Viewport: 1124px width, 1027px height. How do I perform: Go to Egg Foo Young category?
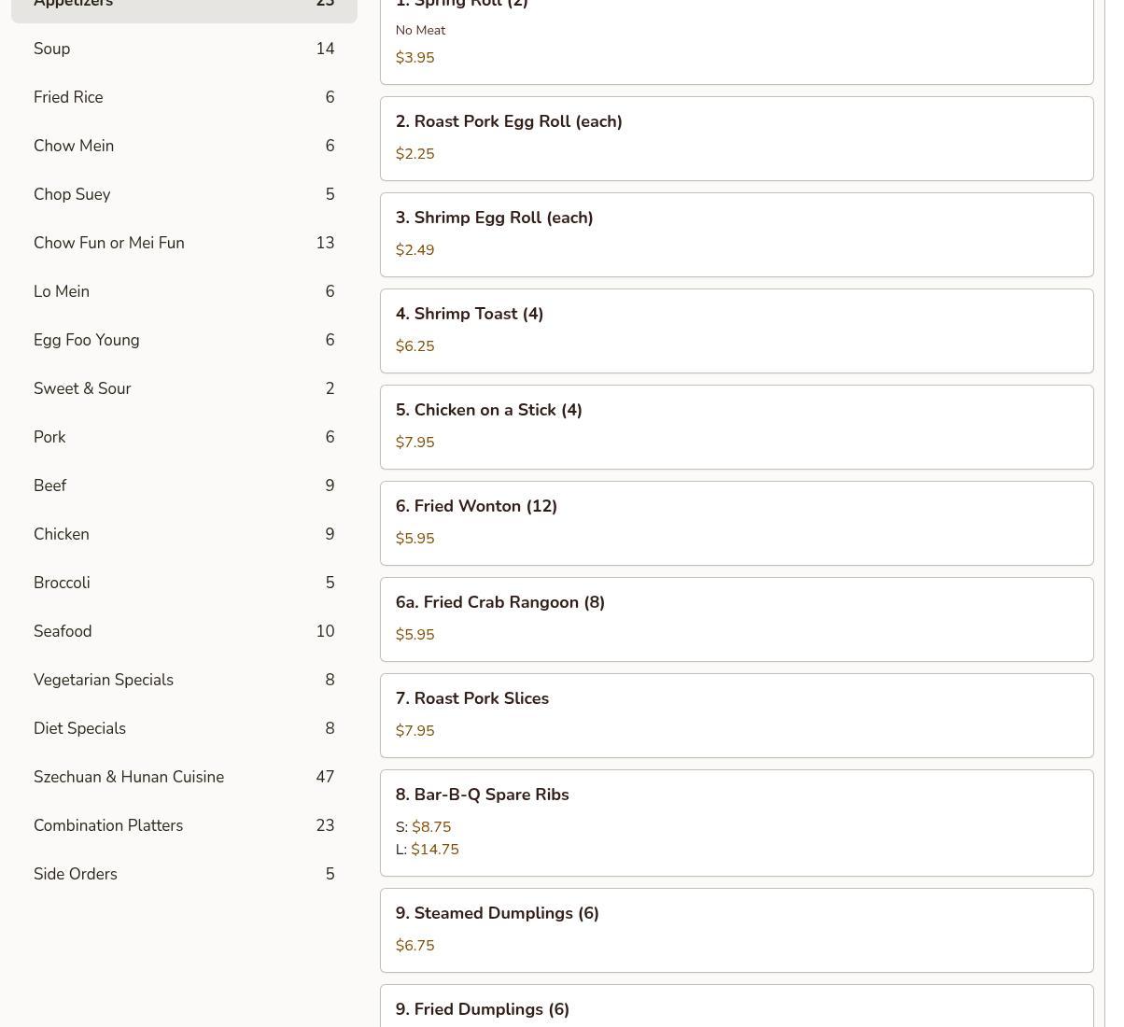(x=184, y=340)
